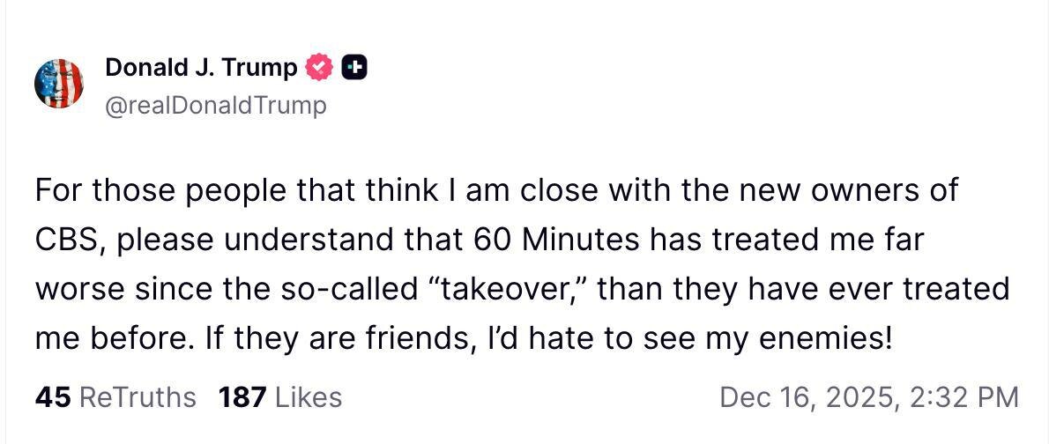View the 187 Likes list
The image size is (1049, 444).
pyautogui.click(x=279, y=397)
